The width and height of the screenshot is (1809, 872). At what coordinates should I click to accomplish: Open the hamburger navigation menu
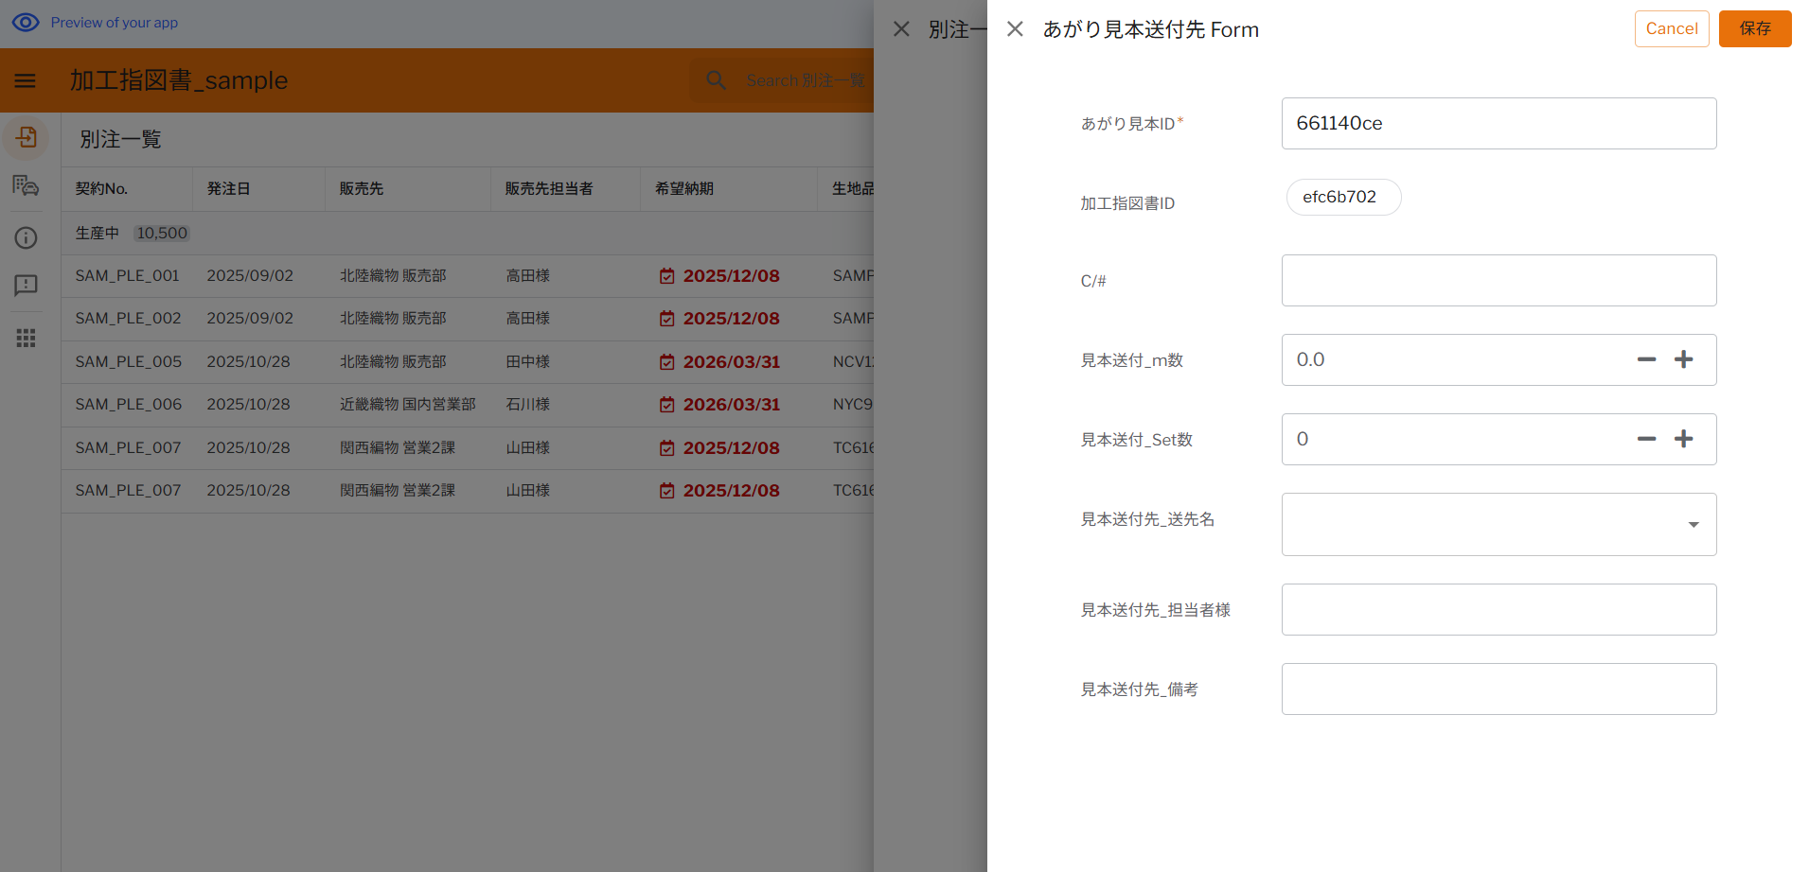coord(26,81)
